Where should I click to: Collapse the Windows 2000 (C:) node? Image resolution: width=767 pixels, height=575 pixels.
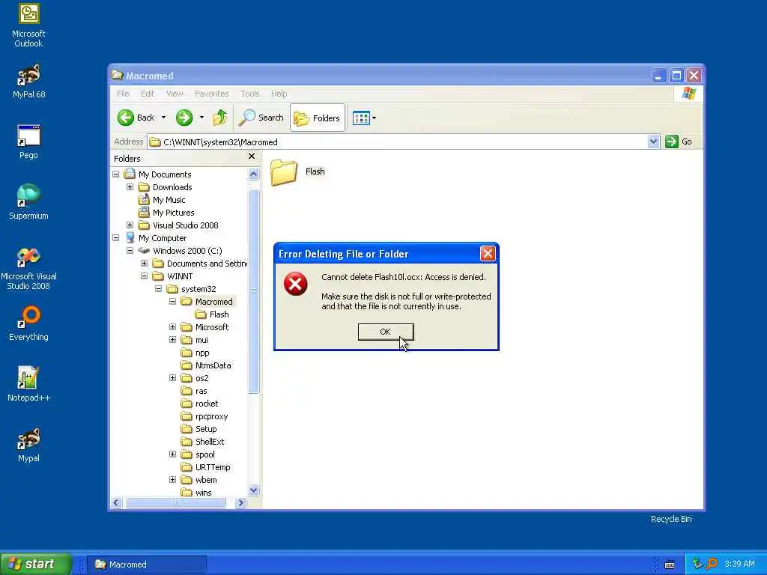130,250
